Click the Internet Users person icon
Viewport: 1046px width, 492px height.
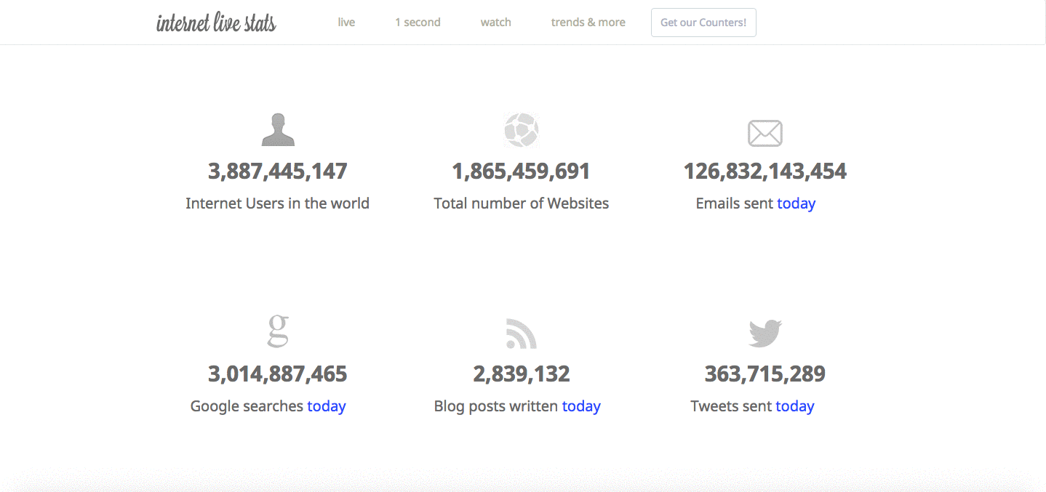[x=278, y=129]
